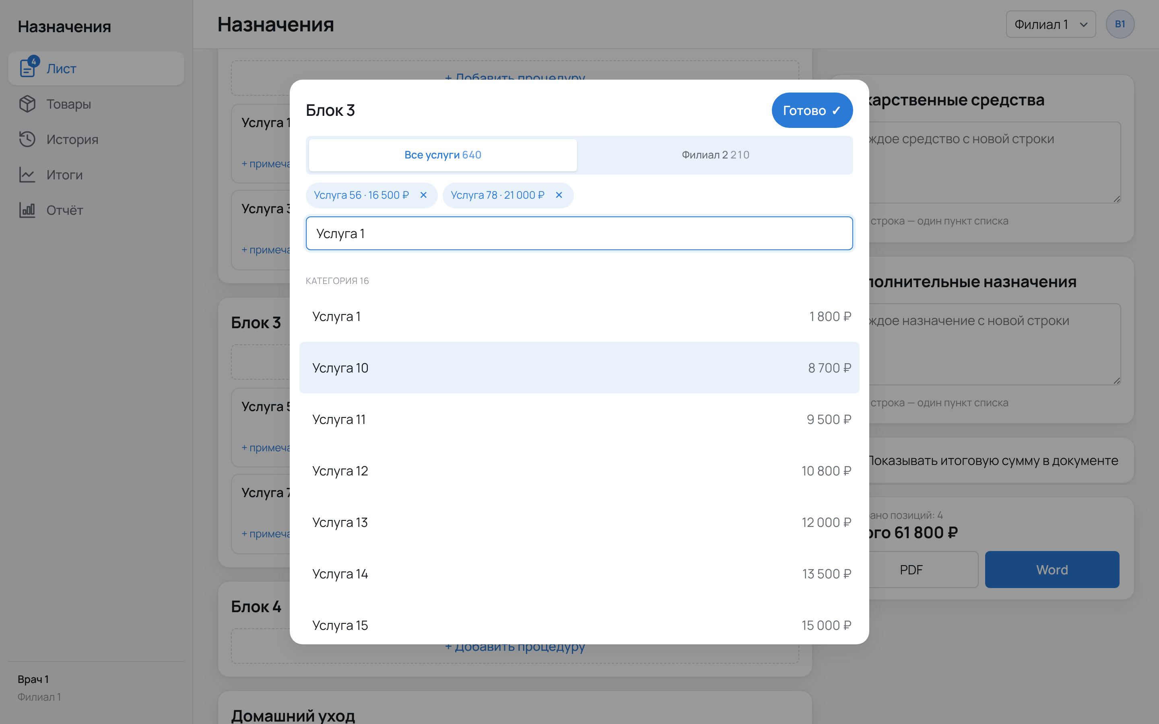The width and height of the screenshot is (1159, 724).
Task: Switch to the Филиал 2 tab
Action: pyautogui.click(x=716, y=155)
